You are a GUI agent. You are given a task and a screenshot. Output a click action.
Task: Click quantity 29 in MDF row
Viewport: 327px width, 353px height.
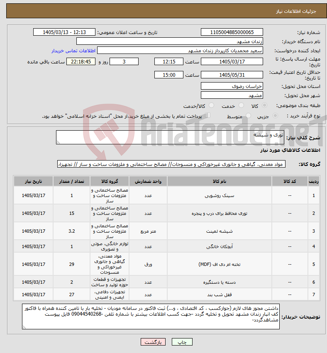pyautogui.click(x=72, y=264)
